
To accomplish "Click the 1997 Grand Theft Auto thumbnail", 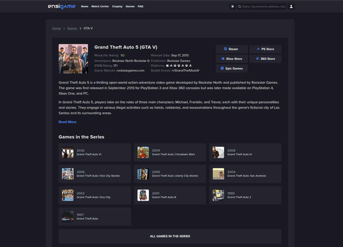I will [68, 217].
